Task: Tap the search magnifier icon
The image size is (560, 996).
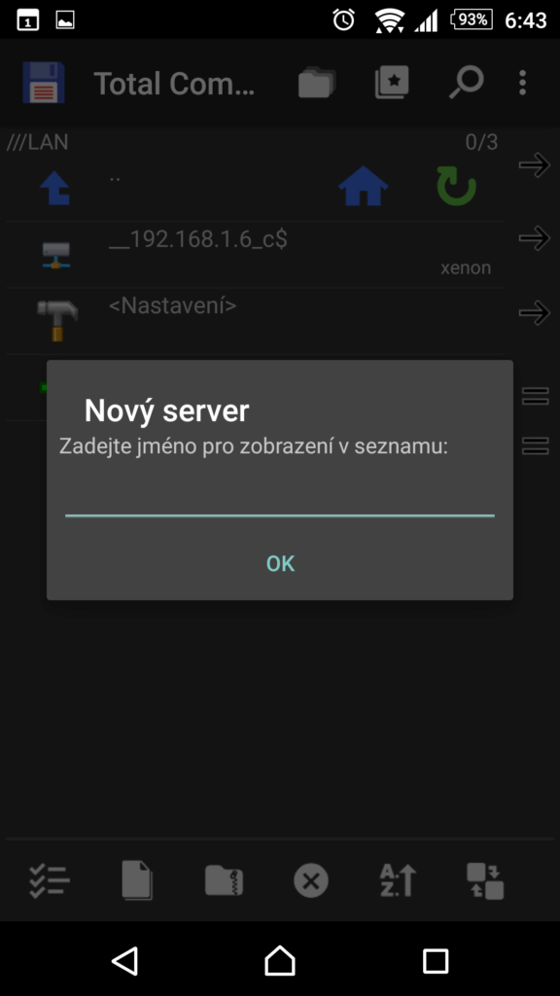Action: tap(467, 84)
